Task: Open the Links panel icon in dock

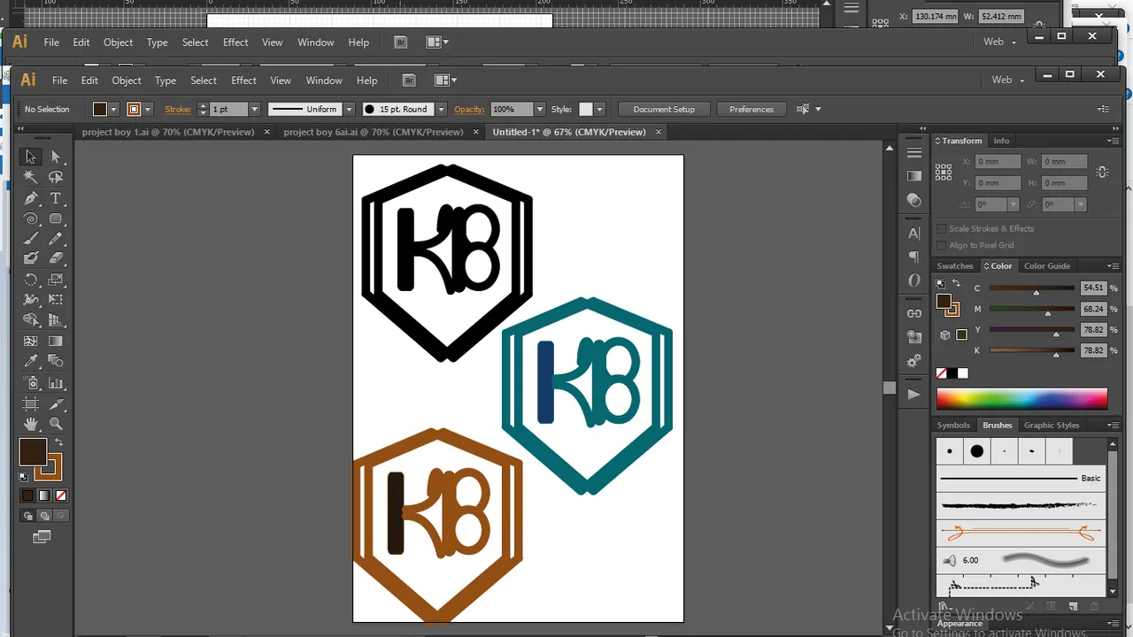Action: tap(914, 313)
